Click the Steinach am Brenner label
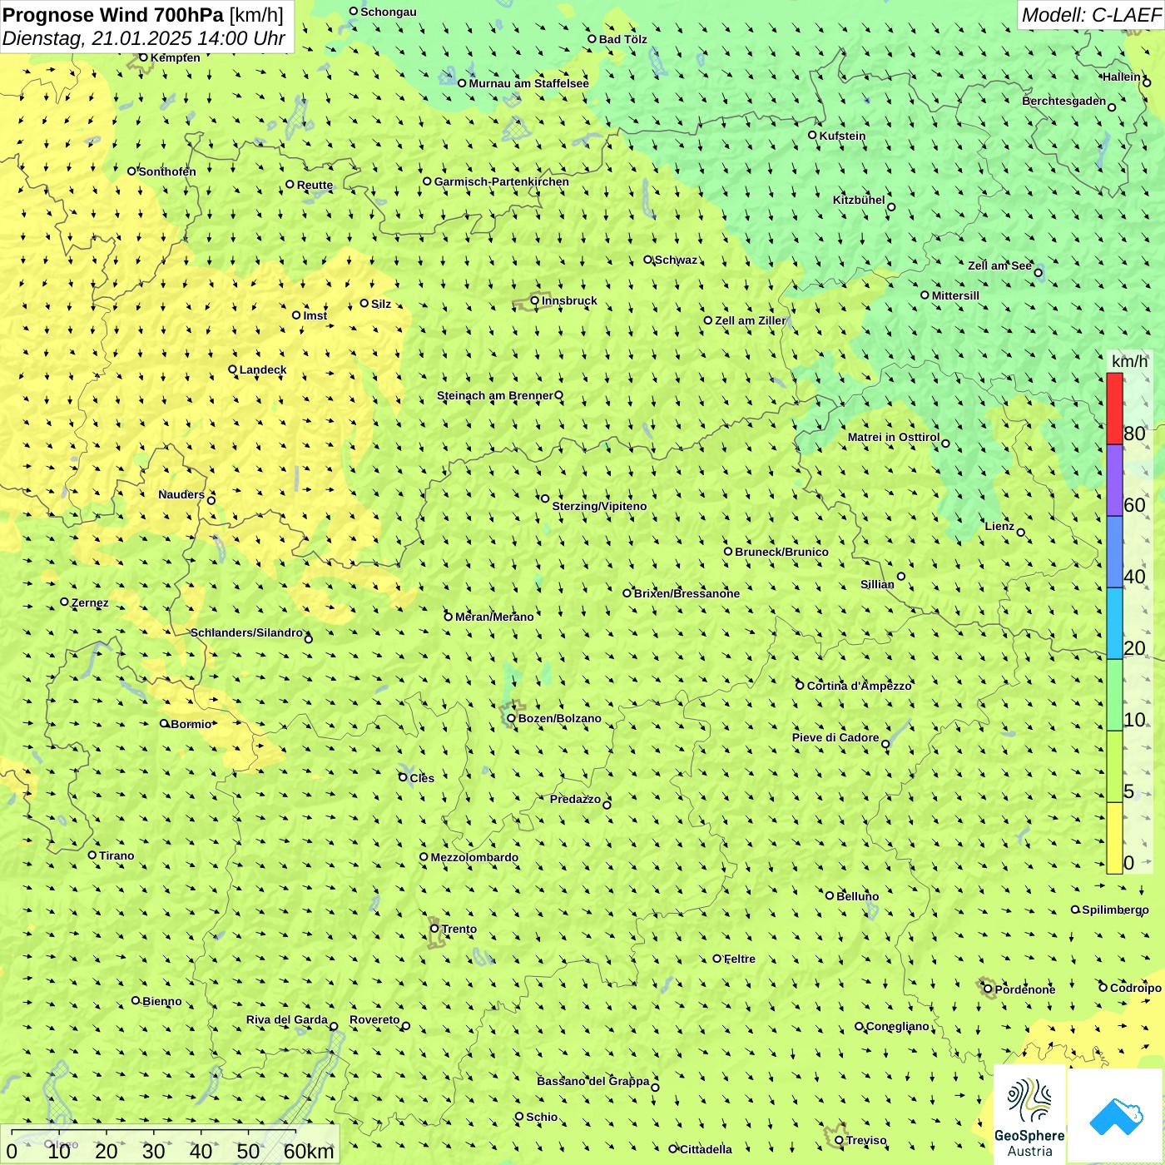 coord(494,395)
